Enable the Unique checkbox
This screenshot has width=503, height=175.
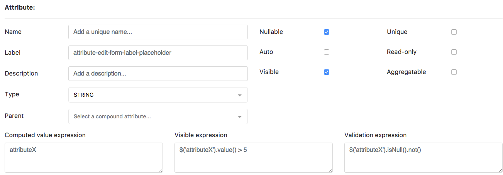pyautogui.click(x=454, y=32)
